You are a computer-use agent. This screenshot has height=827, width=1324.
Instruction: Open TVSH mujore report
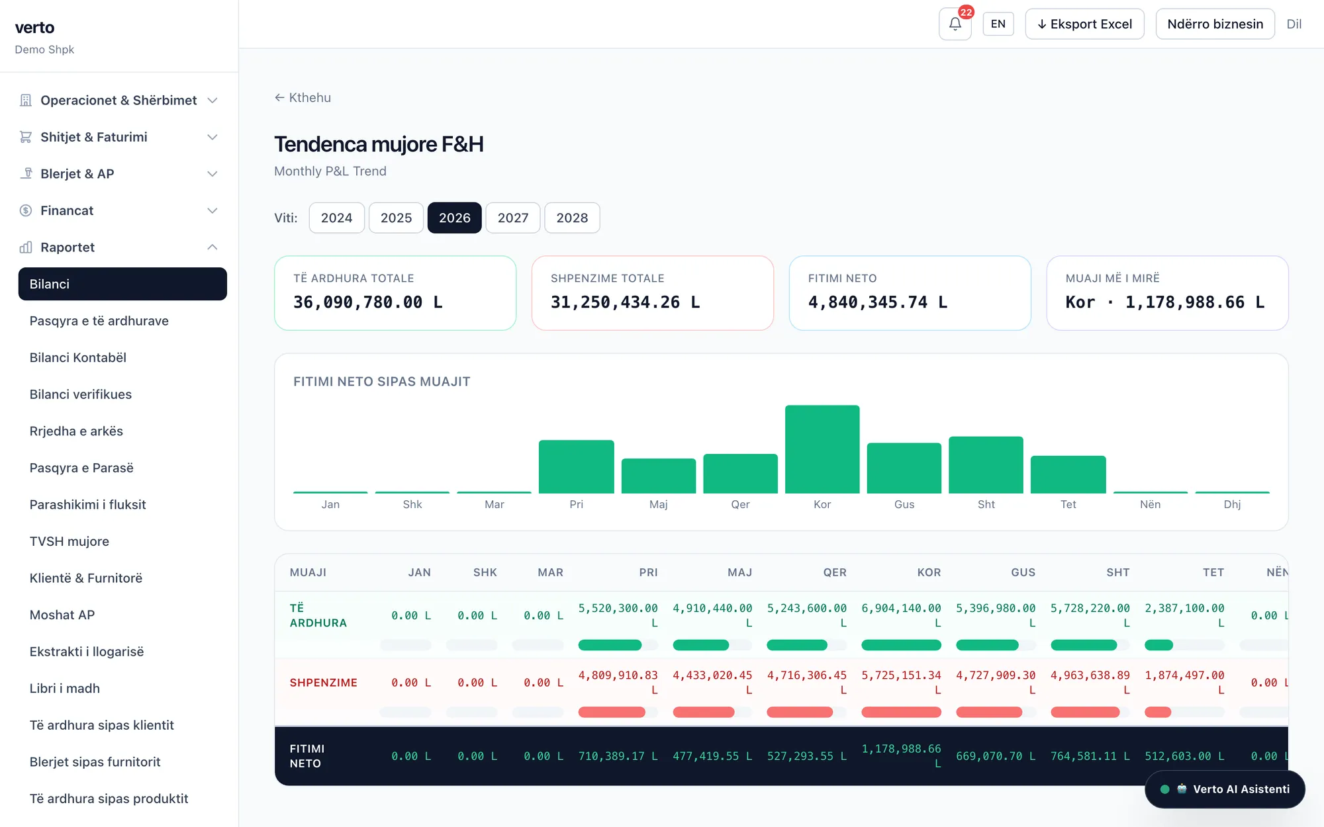pos(70,541)
